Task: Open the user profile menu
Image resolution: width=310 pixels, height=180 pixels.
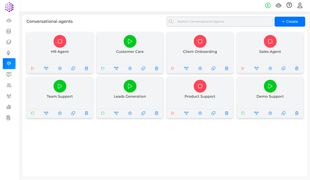Action: click(300, 5)
